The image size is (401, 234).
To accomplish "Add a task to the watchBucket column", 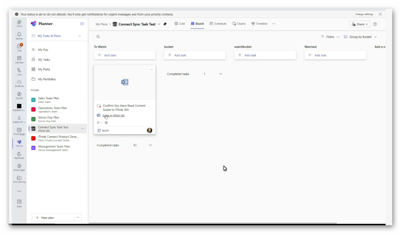I will (x=265, y=55).
